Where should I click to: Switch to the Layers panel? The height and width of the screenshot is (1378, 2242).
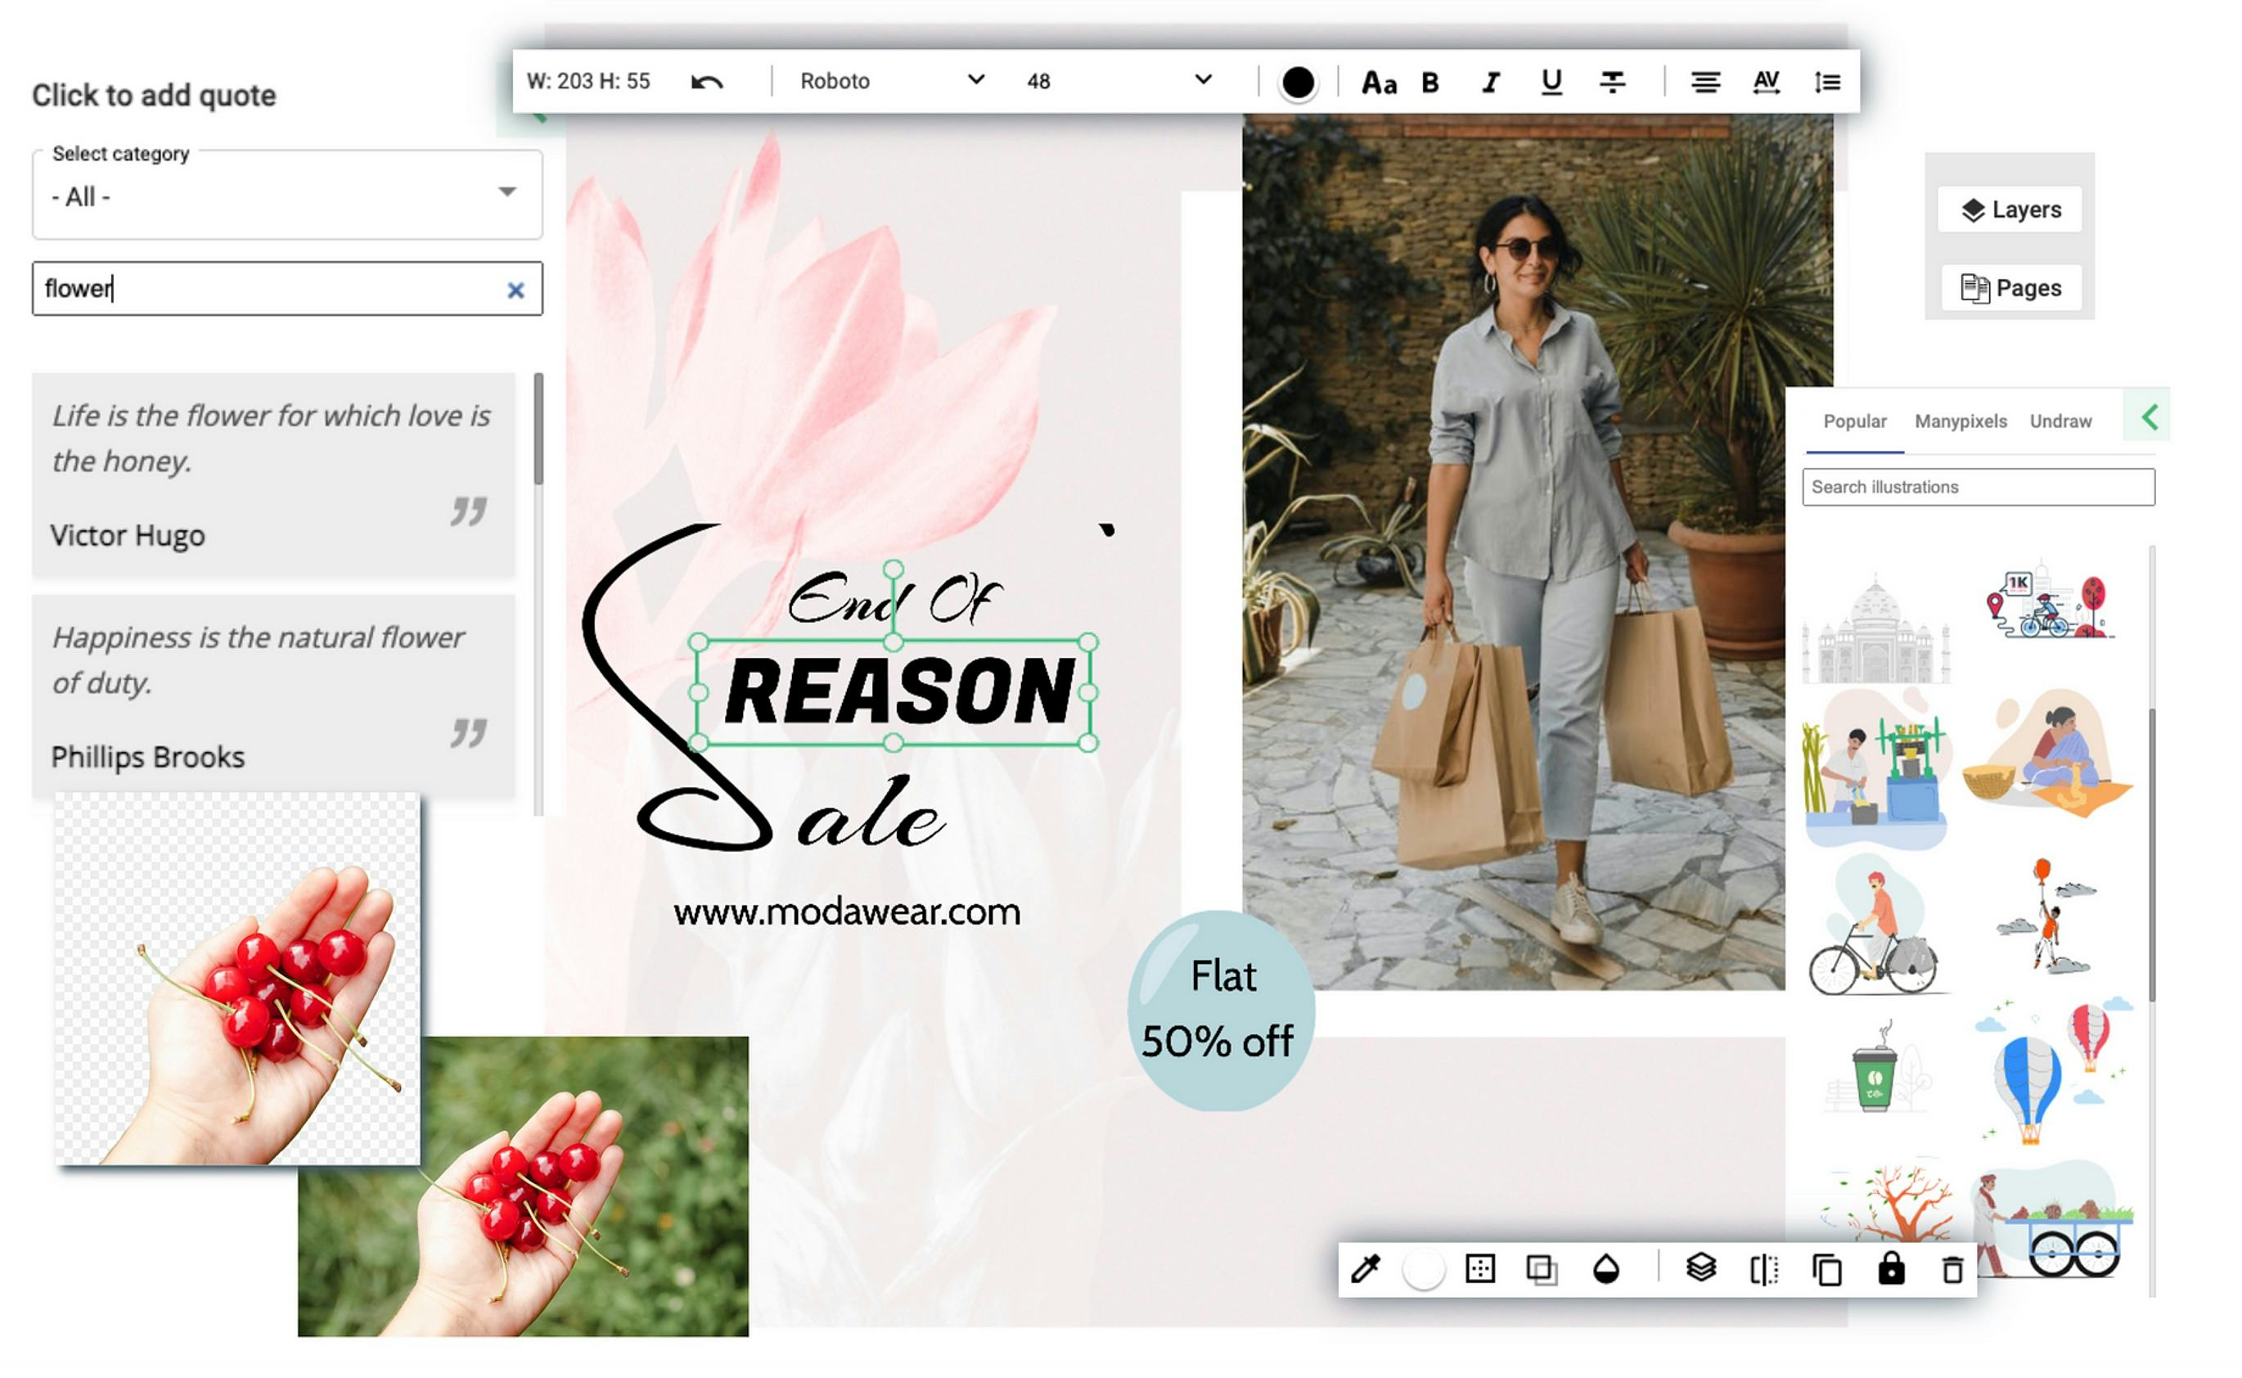[2010, 210]
